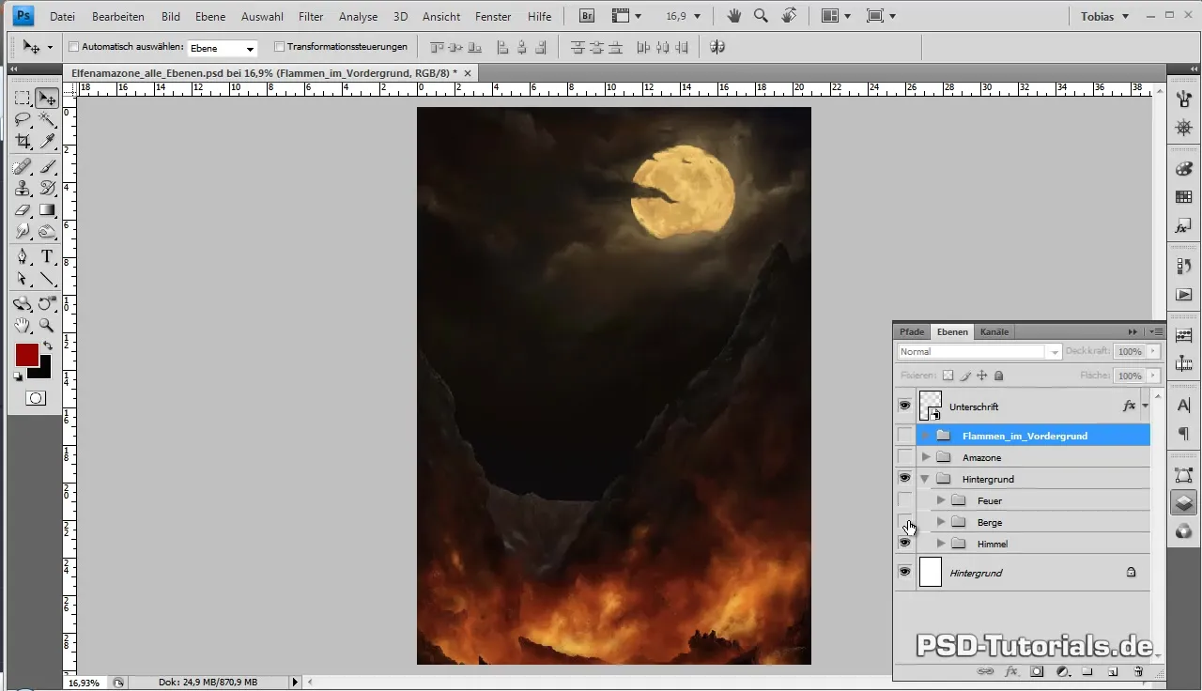Add a layer mask in Layers panel
1202x691 pixels.
[1037, 671]
